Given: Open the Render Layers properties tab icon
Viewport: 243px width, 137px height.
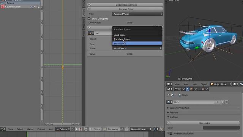Looking at the screenshot, I should [x=180, y=89].
